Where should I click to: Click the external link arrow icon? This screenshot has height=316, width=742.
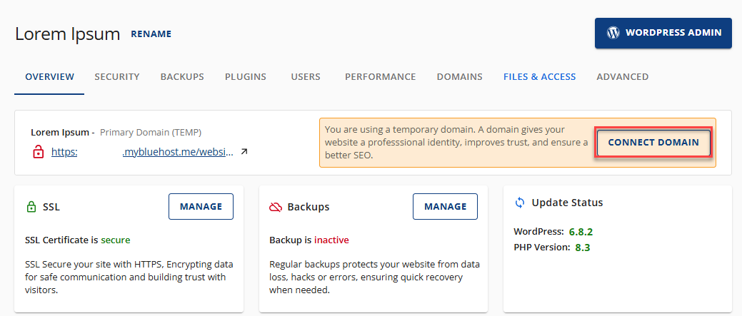(244, 152)
